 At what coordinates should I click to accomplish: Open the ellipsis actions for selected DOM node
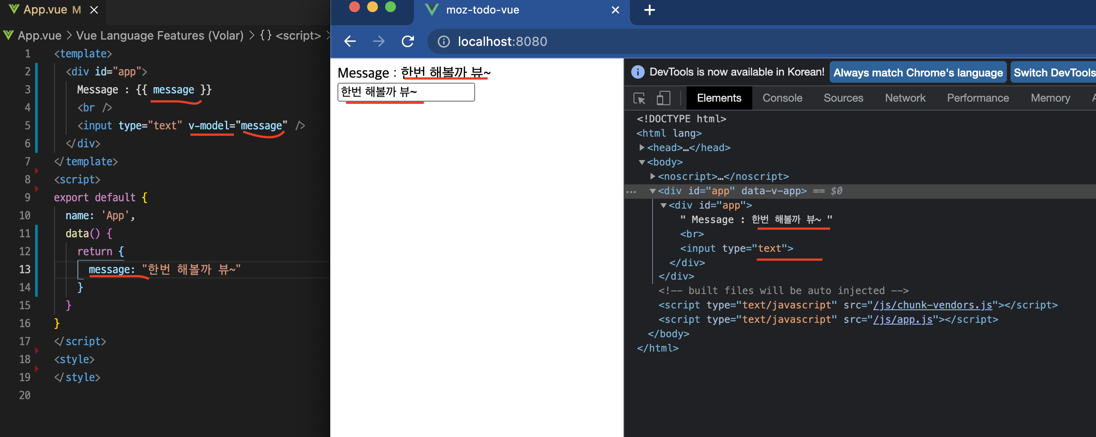(x=631, y=192)
